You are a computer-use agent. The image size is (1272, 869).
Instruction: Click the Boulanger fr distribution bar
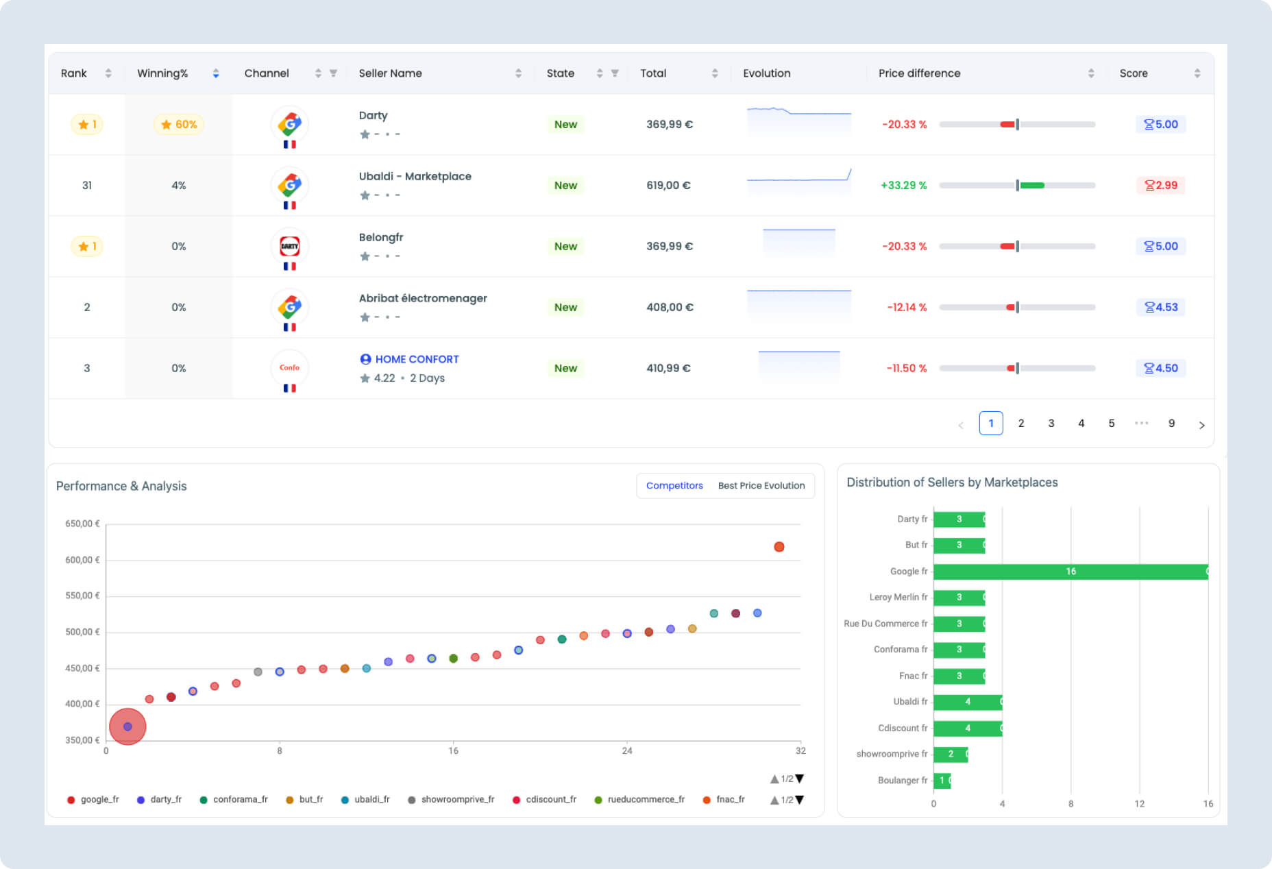[x=942, y=781]
